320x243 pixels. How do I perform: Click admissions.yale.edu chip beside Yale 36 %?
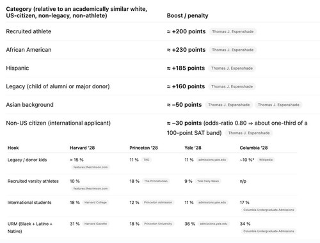tap(214, 224)
